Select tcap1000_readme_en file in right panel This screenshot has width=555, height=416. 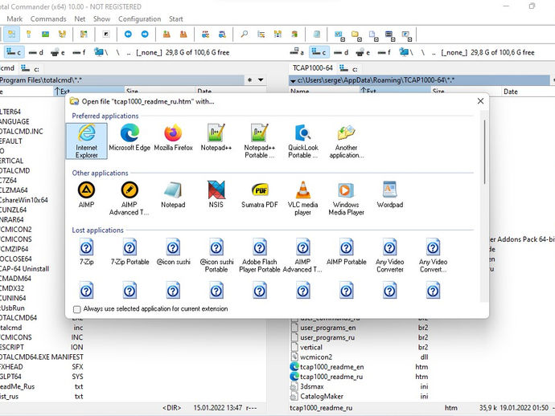pos(331,367)
